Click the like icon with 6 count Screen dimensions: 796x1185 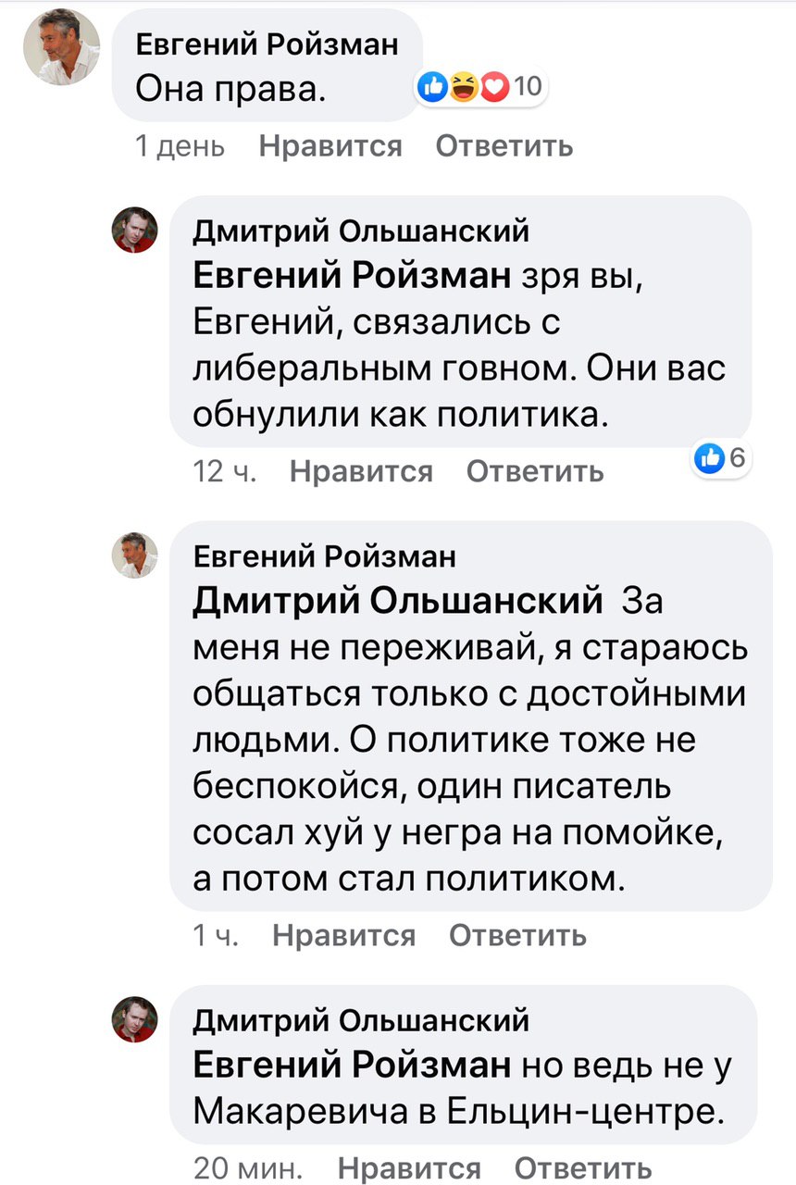point(710,456)
